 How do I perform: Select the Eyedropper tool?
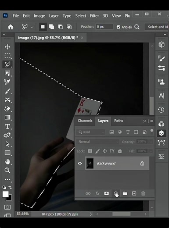click(x=7, y=82)
